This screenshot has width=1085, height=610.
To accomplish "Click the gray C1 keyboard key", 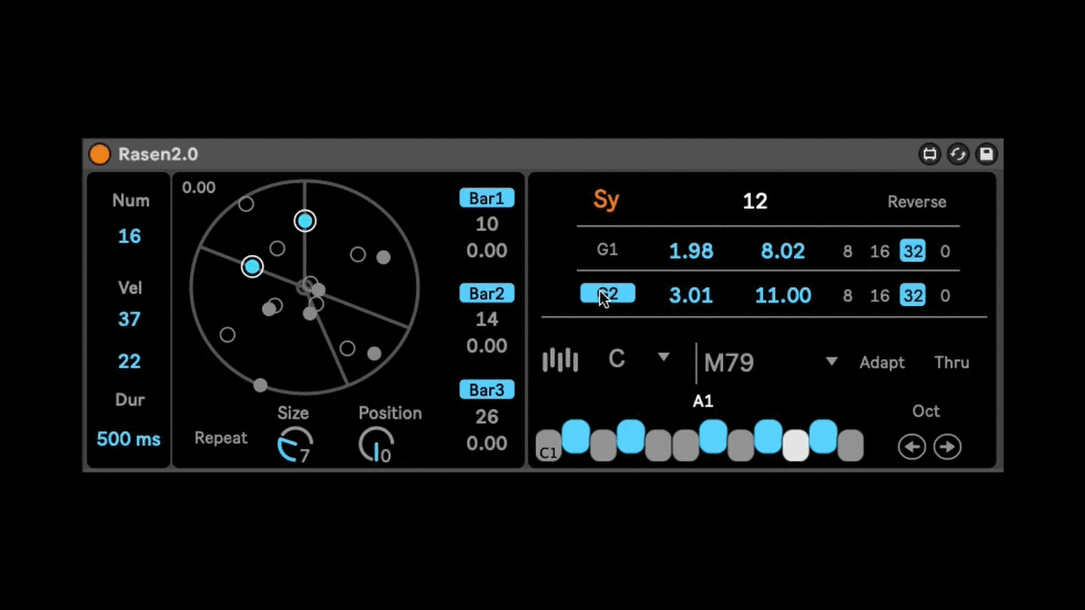I will [x=548, y=446].
